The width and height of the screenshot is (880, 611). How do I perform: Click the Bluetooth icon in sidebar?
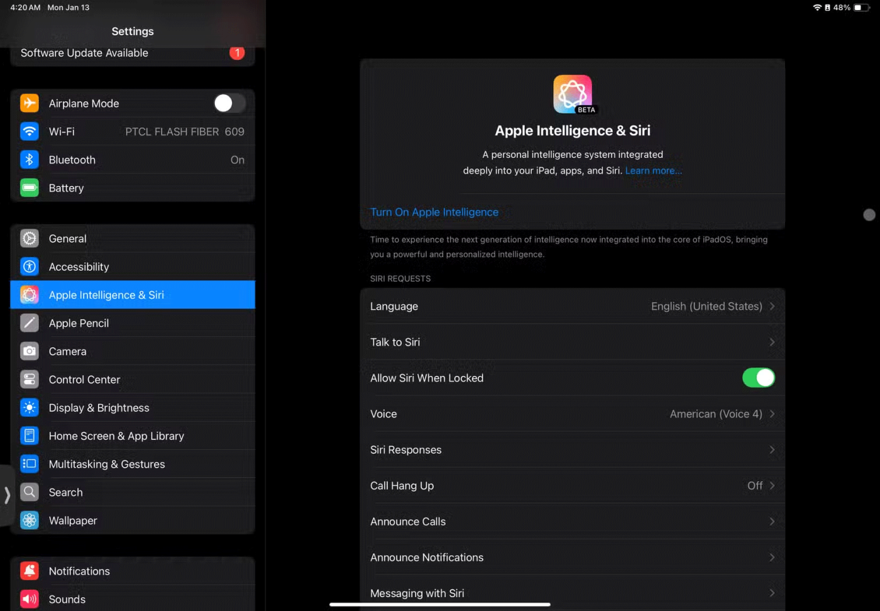point(30,160)
